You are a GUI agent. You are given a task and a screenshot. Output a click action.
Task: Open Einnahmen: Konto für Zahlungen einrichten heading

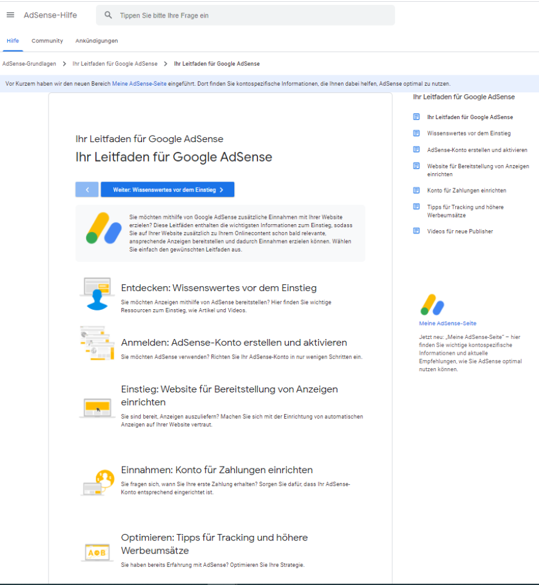coord(217,470)
